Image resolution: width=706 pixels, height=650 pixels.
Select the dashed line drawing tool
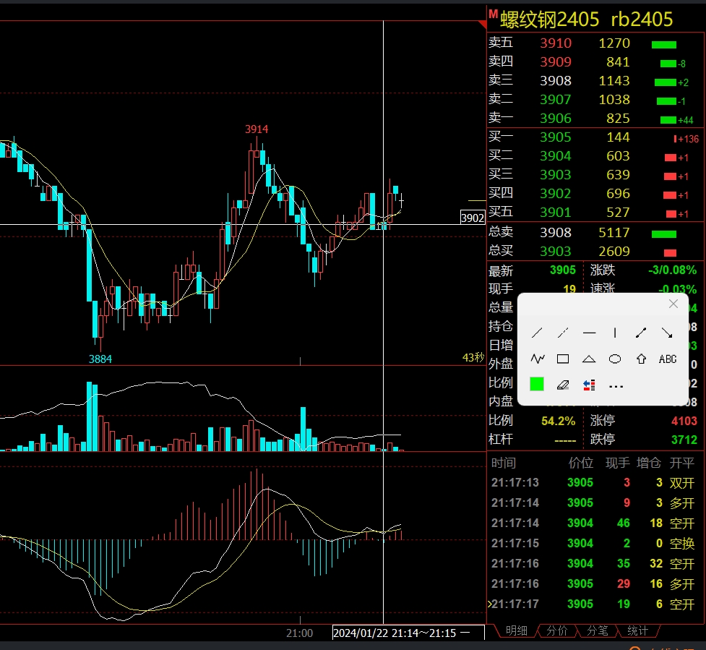pos(563,333)
